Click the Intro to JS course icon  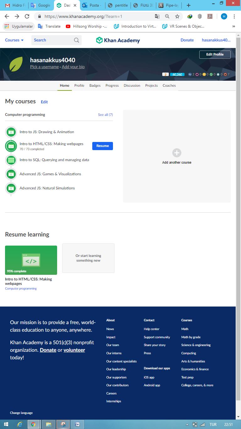(11, 132)
